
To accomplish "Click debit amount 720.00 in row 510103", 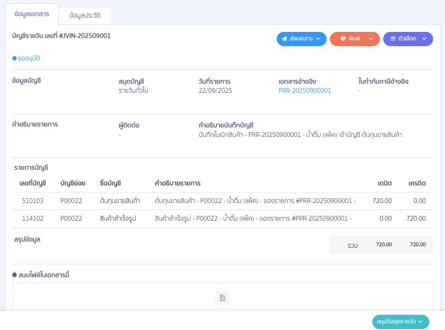I will tap(382, 201).
